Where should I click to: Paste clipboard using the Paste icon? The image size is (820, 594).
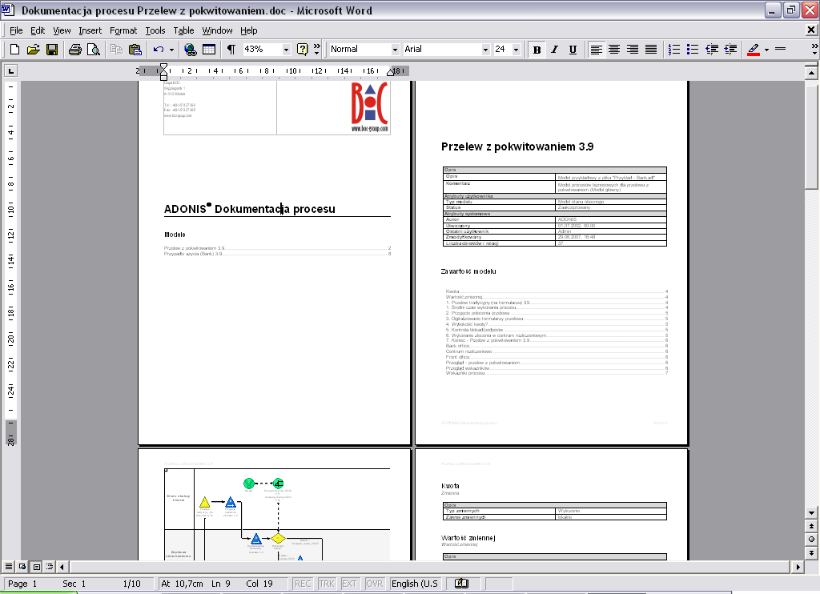pos(135,49)
